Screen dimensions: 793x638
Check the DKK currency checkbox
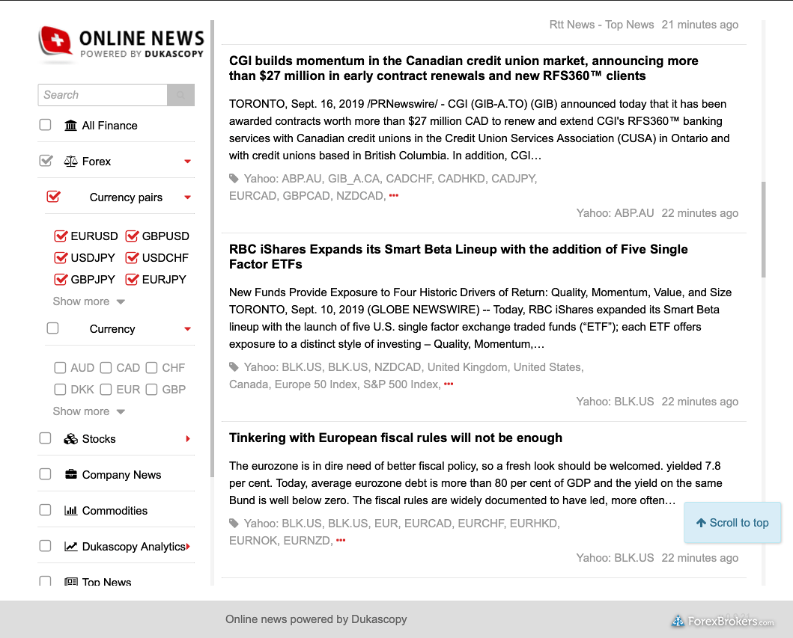tap(60, 390)
